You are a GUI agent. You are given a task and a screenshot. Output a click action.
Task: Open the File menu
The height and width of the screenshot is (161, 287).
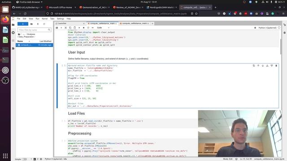pos(18,19)
